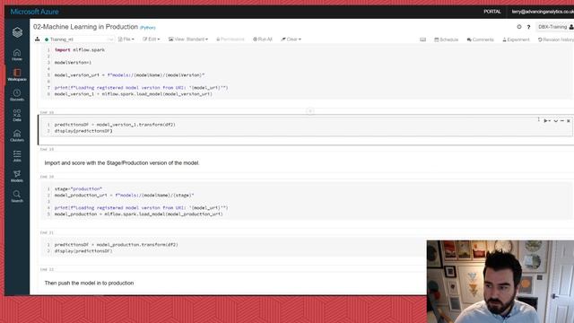574x323 pixels.
Task: Click Run All in the toolbar
Action: pos(263,39)
